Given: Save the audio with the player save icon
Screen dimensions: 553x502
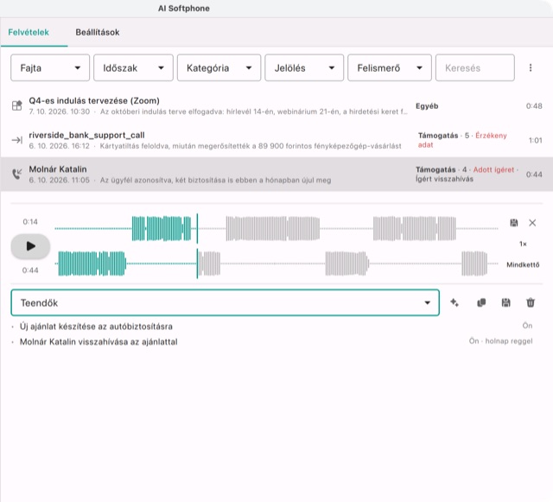Looking at the screenshot, I should (x=514, y=223).
